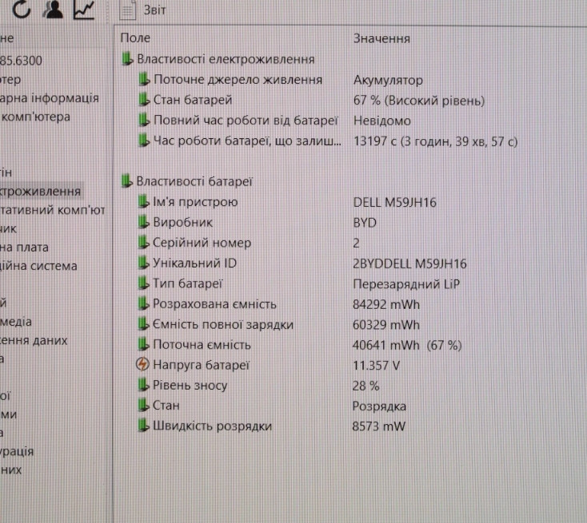
Task: Select the Серійний номер field
Action: tap(202, 243)
